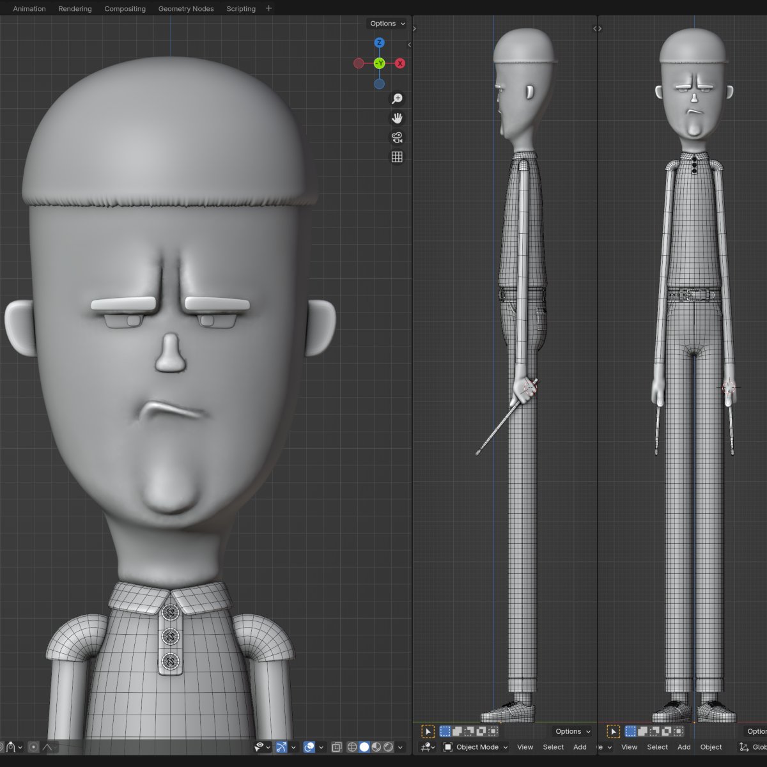
Task: Open the Options dropdown in middle viewport
Action: pos(573,731)
